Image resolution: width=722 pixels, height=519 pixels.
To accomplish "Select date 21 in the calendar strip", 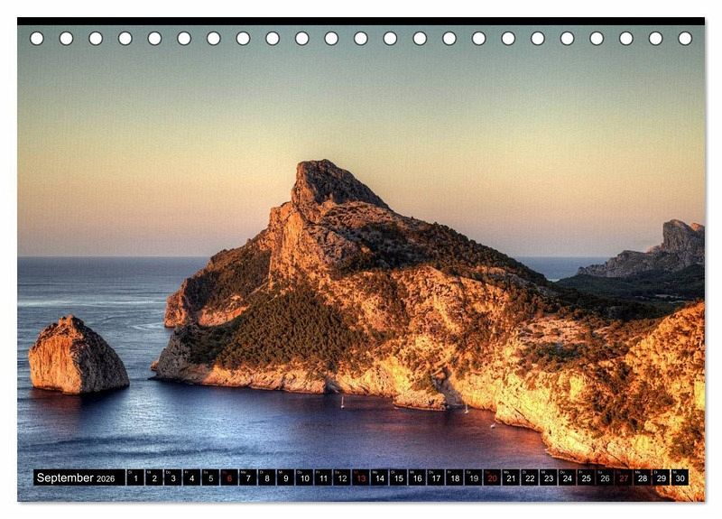I will click(x=511, y=477).
